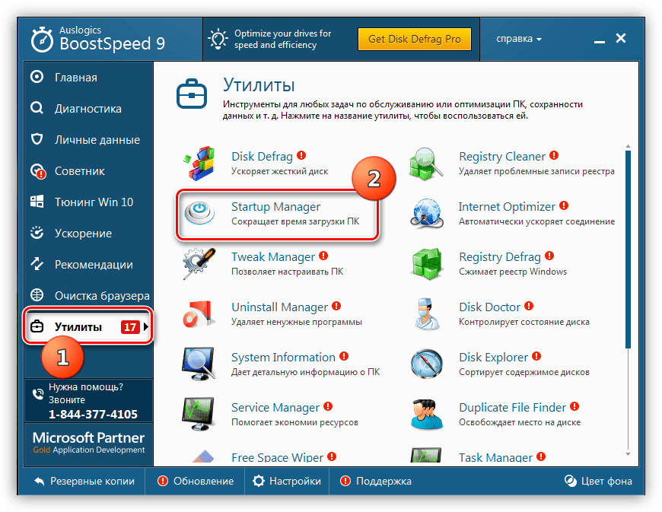This screenshot has width=662, height=512.
Task: Open the Startup Manager link
Action: click(x=275, y=207)
